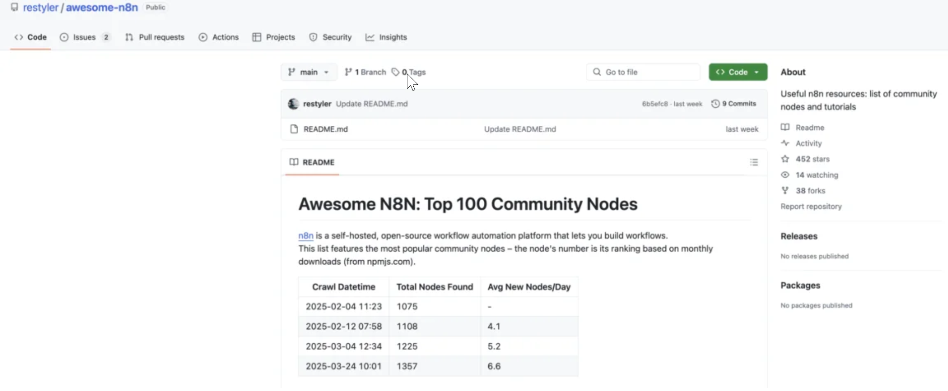
Task: Open the restyler owner link
Action: (40, 8)
